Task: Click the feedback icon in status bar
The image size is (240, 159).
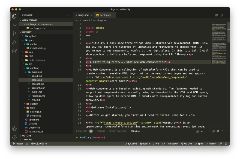Action: point(221,144)
